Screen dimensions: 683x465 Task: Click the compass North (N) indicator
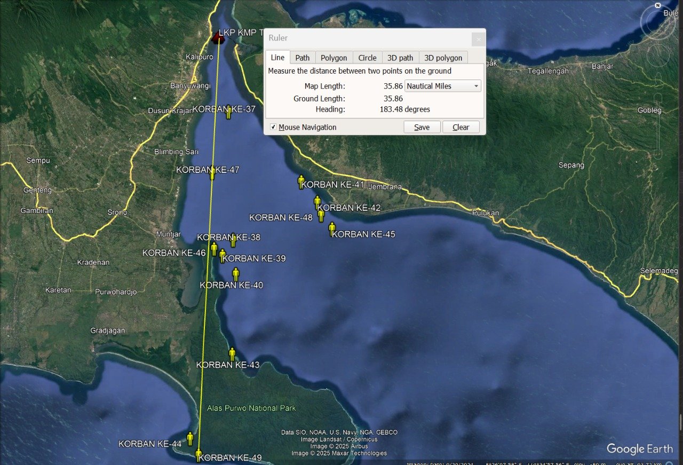[x=657, y=6]
